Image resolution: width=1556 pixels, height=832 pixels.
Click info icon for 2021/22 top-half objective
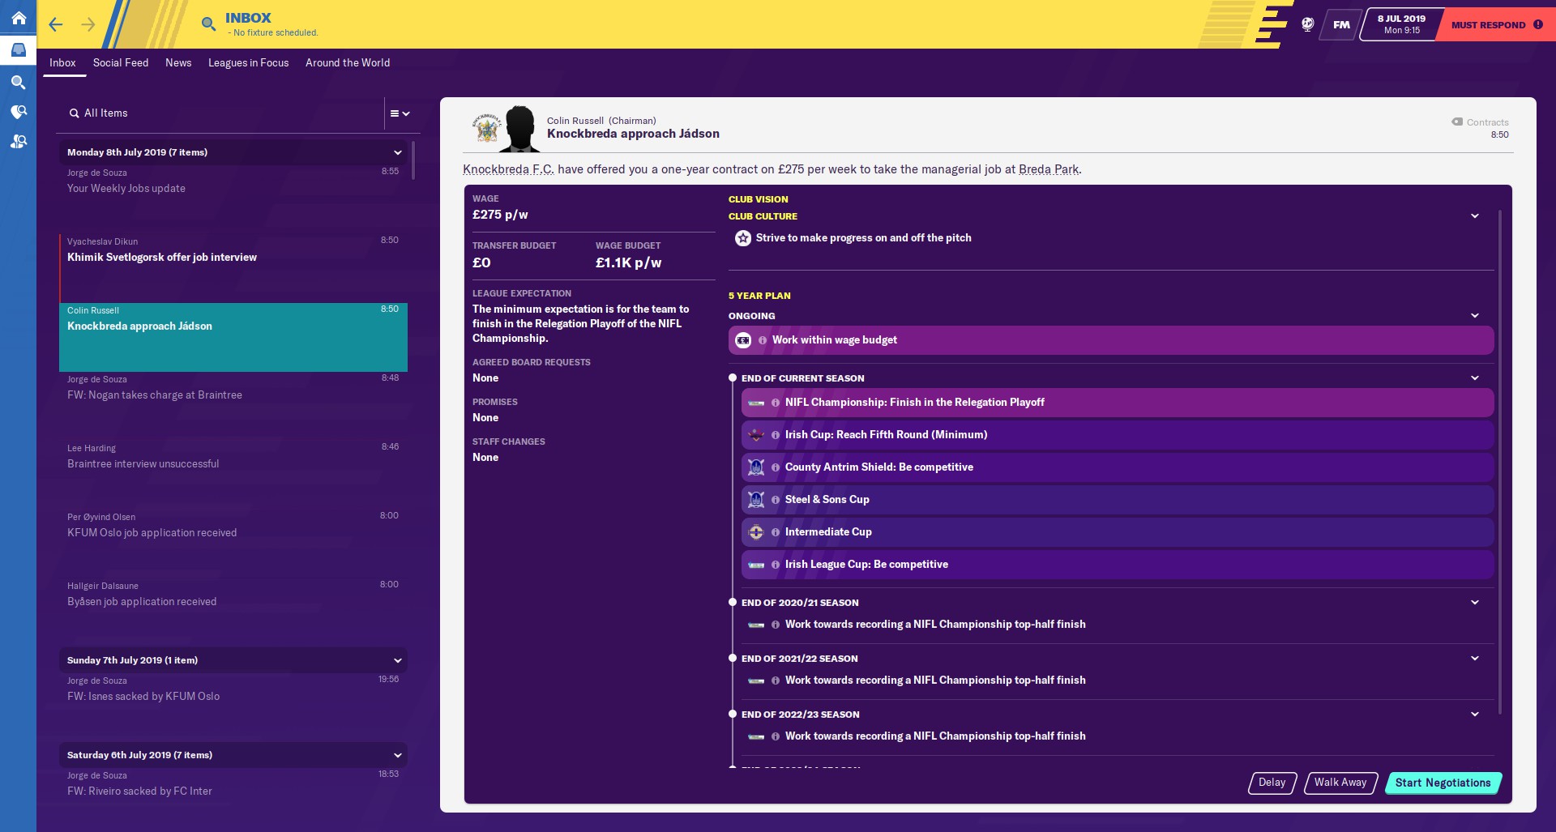click(776, 681)
